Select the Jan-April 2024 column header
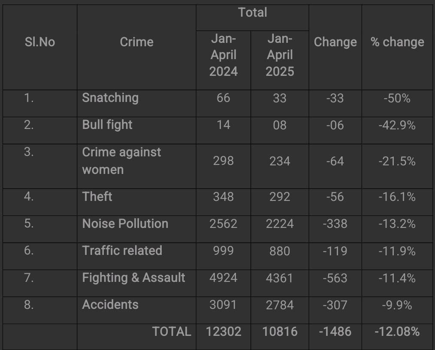Screen dimensions: 435x350 coord(224,55)
